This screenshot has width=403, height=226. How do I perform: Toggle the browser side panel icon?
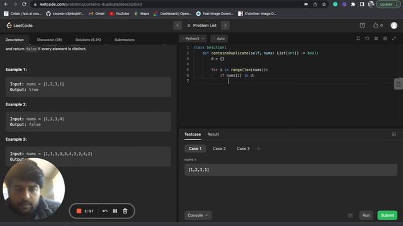tap(362, 4)
